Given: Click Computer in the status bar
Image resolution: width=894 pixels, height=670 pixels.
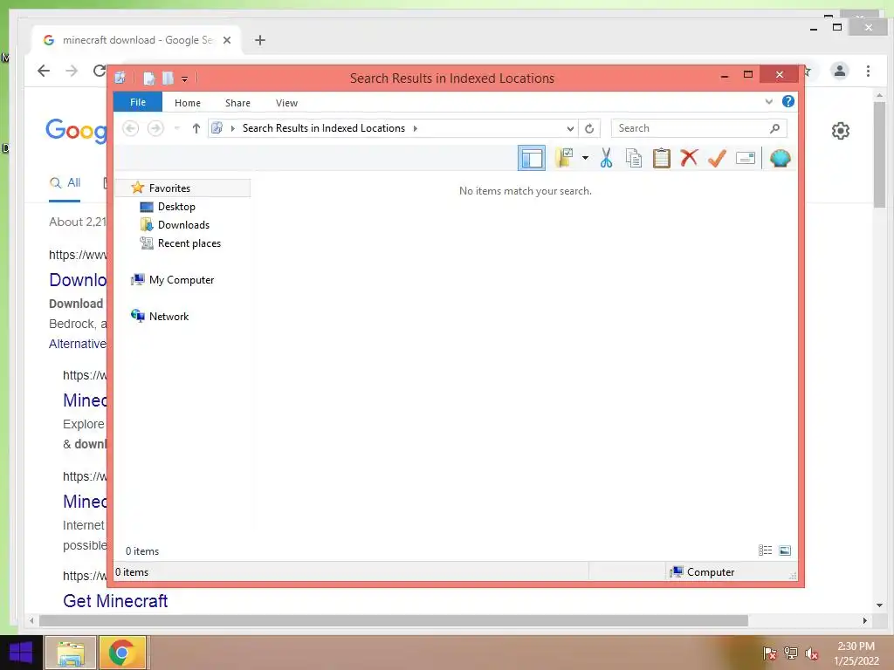Looking at the screenshot, I should click(x=703, y=572).
